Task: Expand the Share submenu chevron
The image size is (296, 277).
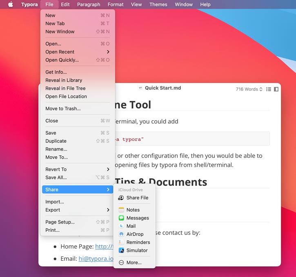Action: tap(108, 190)
